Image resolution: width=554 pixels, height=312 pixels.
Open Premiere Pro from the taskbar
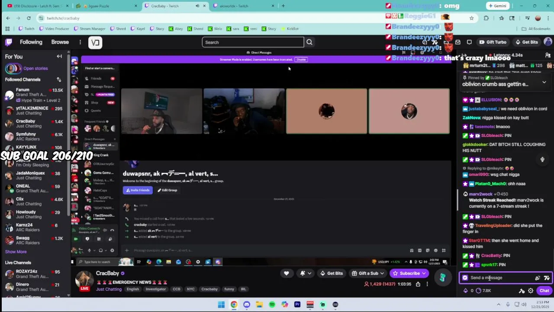pyautogui.click(x=297, y=305)
